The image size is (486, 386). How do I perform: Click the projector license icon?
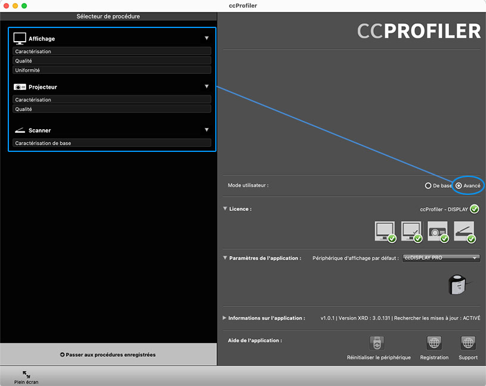coord(438,231)
